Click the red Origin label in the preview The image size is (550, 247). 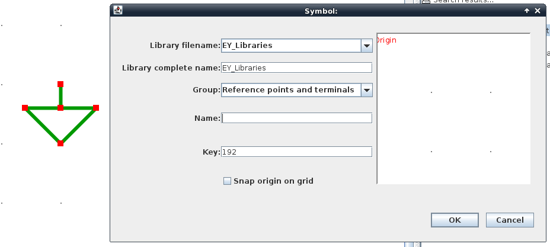pyautogui.click(x=386, y=40)
